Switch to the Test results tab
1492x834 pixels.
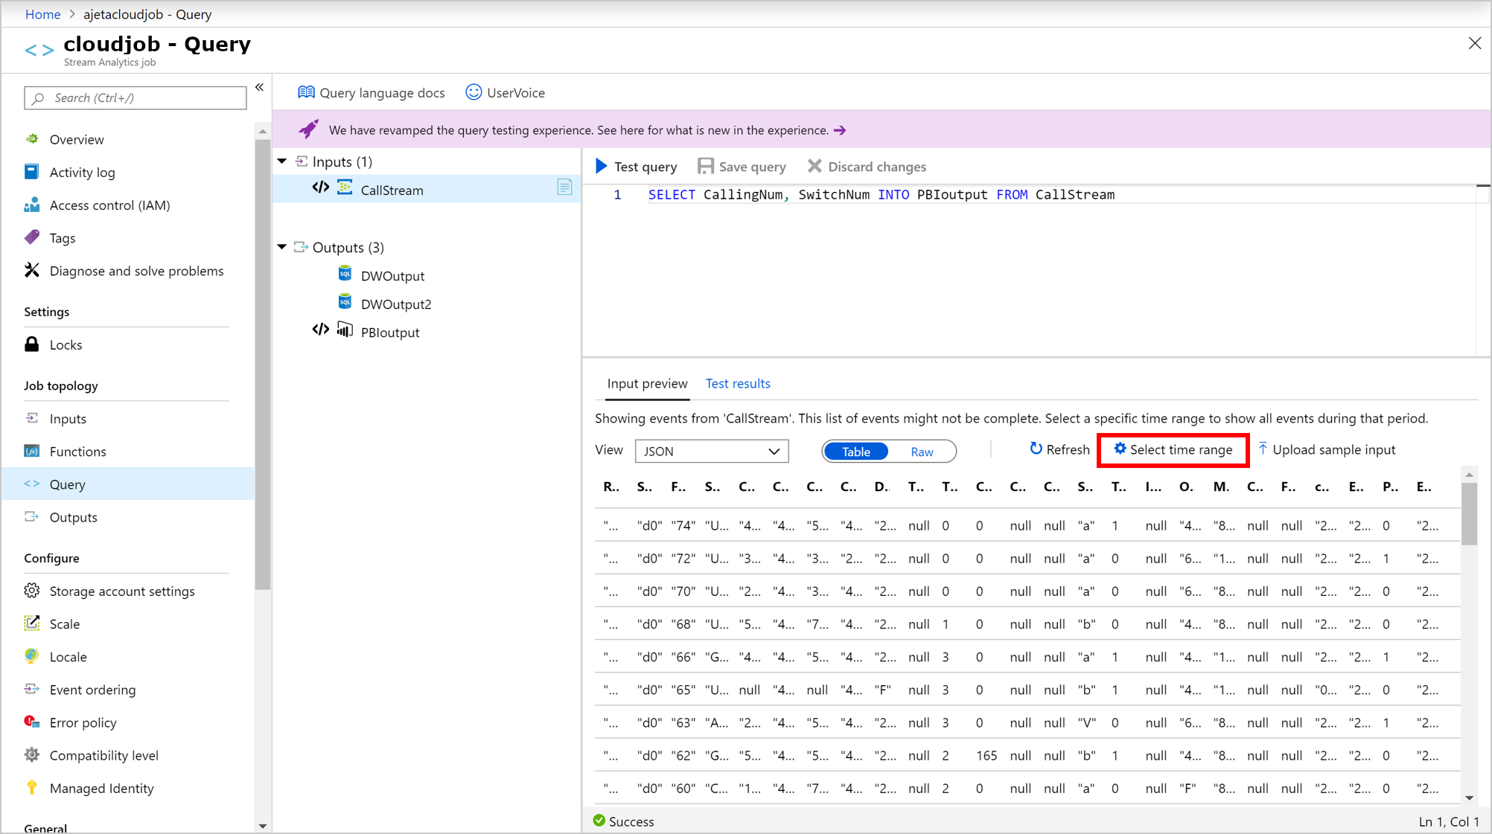point(738,383)
